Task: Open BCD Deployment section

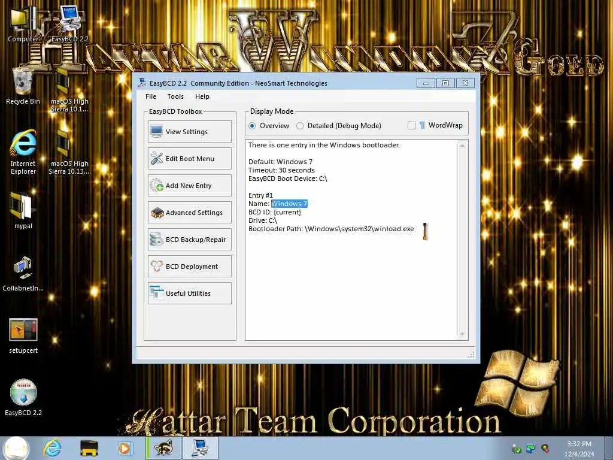Action: coord(190,267)
